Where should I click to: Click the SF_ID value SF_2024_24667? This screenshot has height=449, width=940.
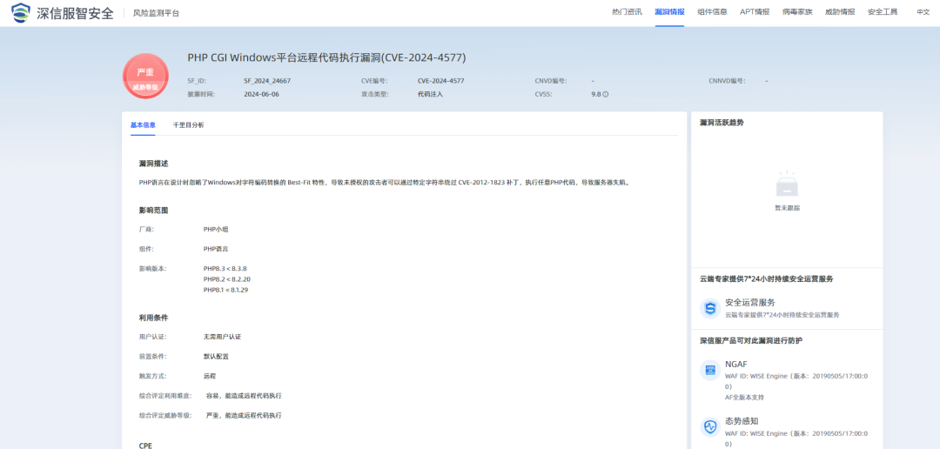(267, 80)
